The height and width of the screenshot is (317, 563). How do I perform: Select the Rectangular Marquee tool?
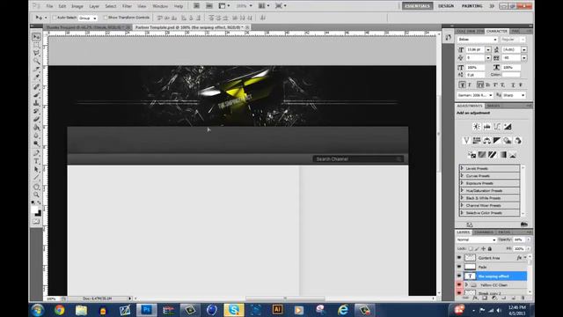(36, 45)
